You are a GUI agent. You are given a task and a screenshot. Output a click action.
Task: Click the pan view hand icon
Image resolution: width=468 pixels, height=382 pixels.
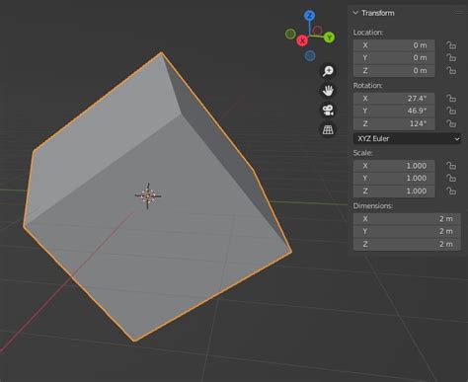328,91
